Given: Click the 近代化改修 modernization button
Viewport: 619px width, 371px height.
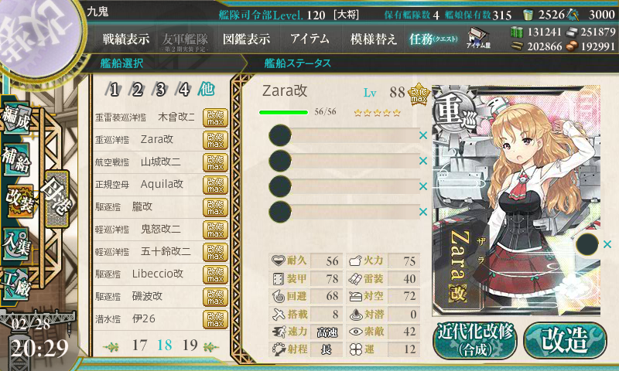Looking at the screenshot, I should 475,340.
